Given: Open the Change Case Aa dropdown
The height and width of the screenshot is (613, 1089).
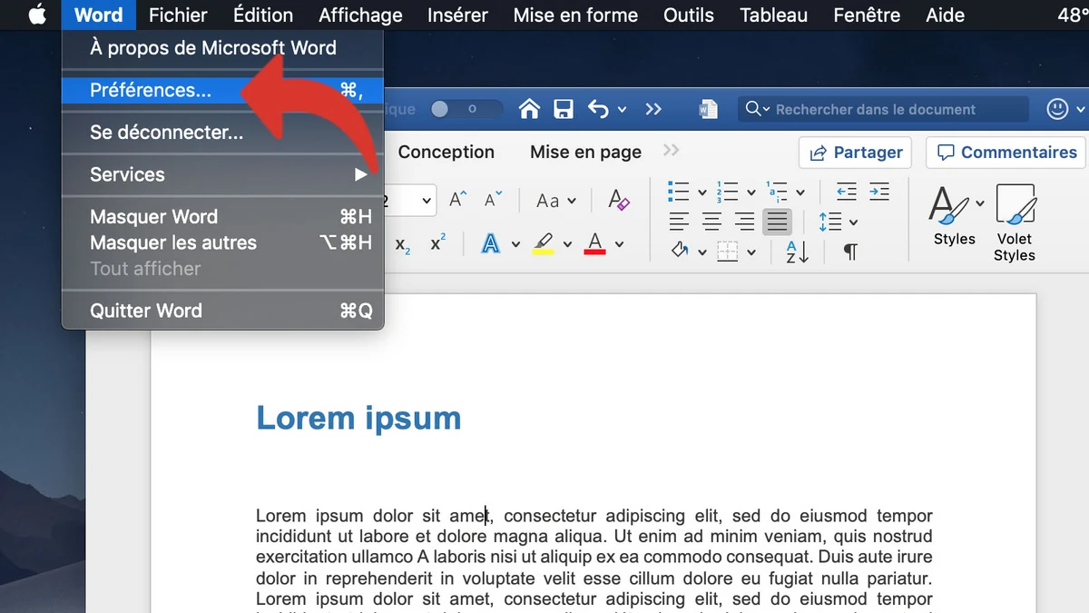Looking at the screenshot, I should [556, 201].
